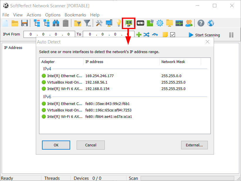Expand all via tree icon with green plus
This screenshot has height=181, width=241.
[46, 23]
